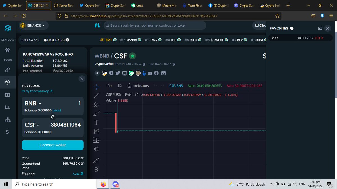This screenshot has height=189, width=337.
Task: Select the text annotation chart tool
Action: tap(96, 122)
